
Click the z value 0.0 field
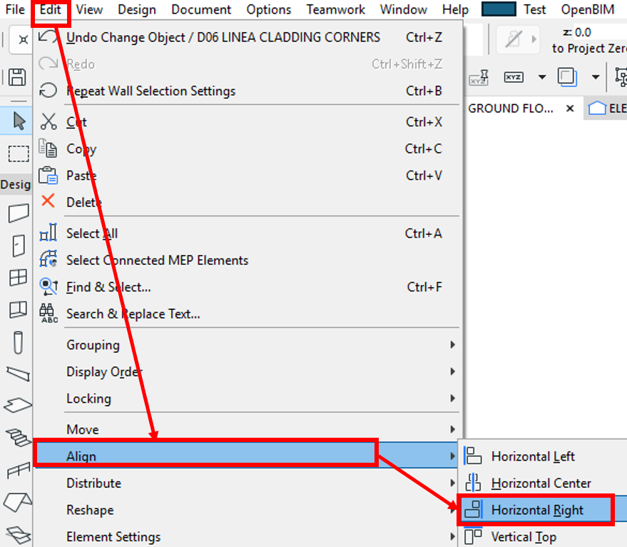pos(600,32)
